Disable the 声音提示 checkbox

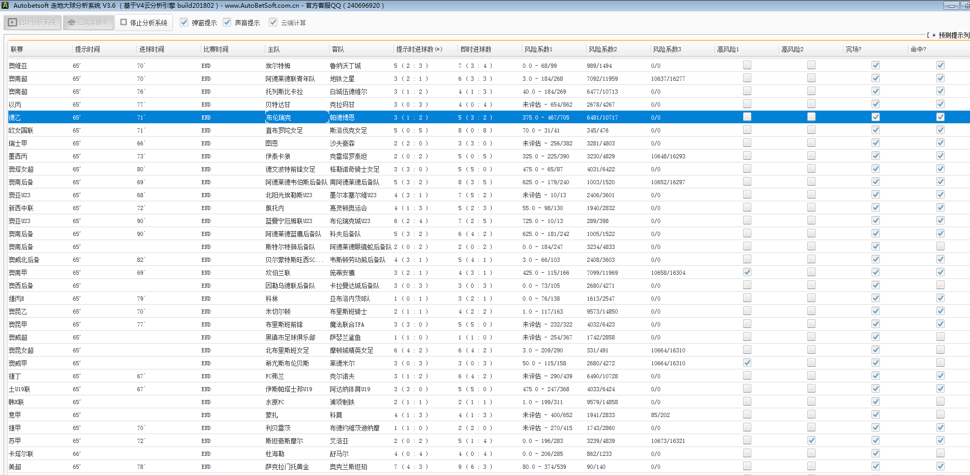pyautogui.click(x=227, y=23)
